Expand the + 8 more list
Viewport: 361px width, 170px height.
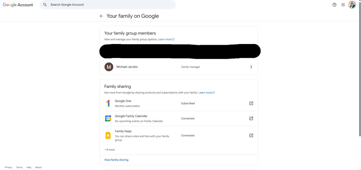tap(109, 150)
